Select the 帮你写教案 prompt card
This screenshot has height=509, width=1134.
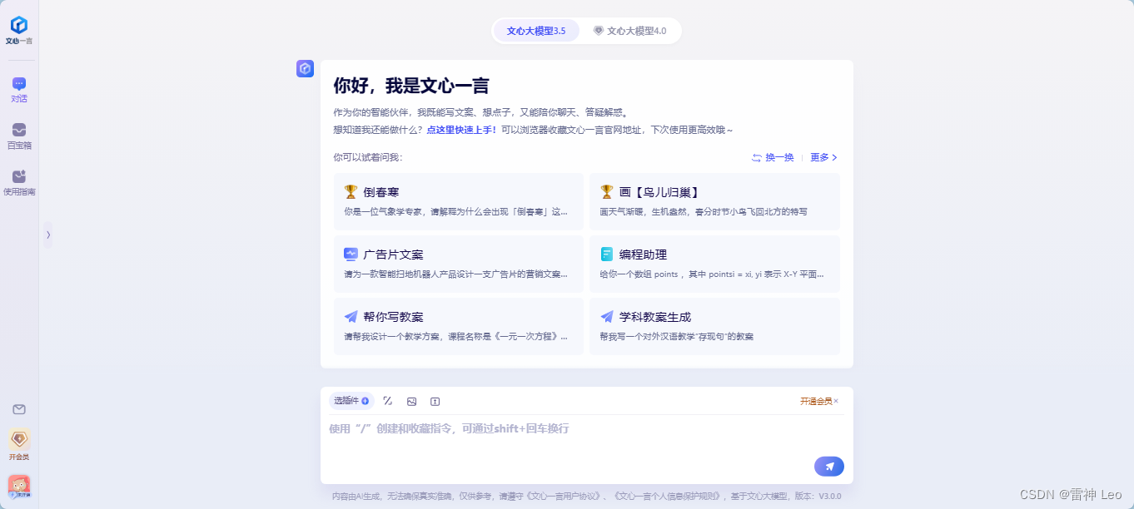(x=459, y=326)
